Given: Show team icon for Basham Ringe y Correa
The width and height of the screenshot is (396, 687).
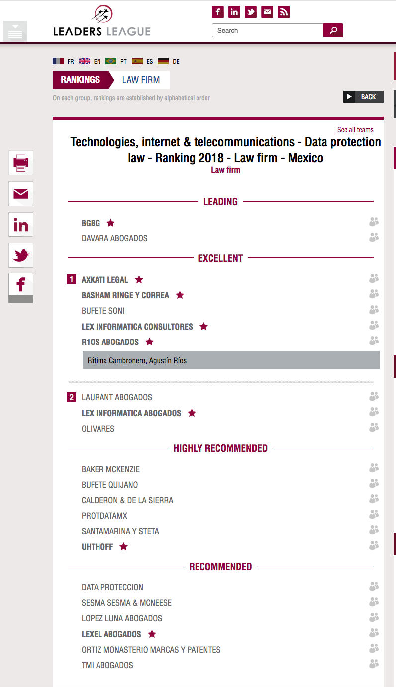Looking at the screenshot, I should pyautogui.click(x=374, y=294).
